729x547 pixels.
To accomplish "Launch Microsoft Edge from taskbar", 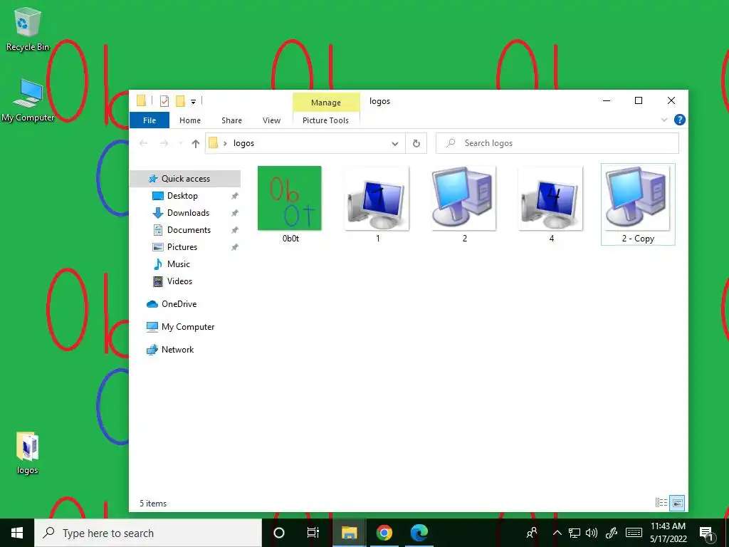I will 419,533.
